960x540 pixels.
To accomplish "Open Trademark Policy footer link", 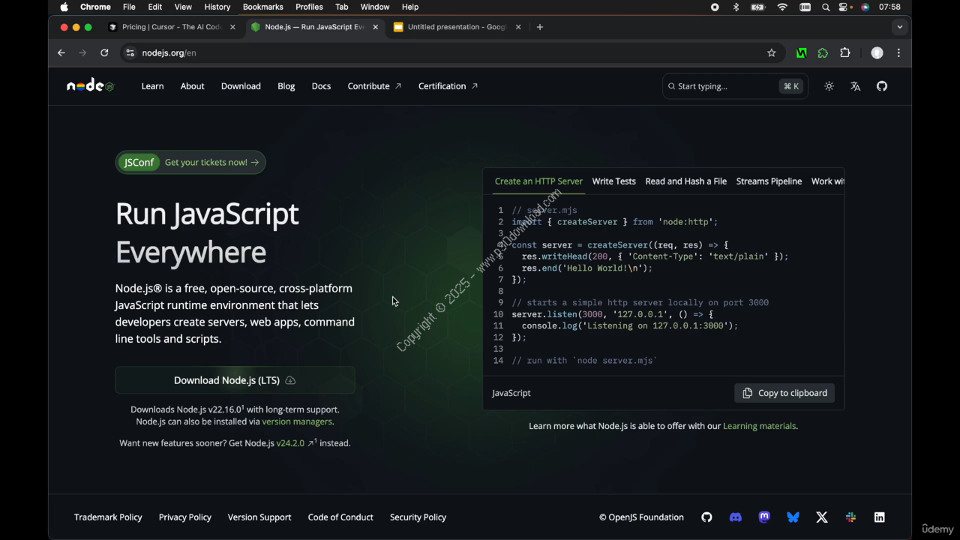I will point(108,517).
